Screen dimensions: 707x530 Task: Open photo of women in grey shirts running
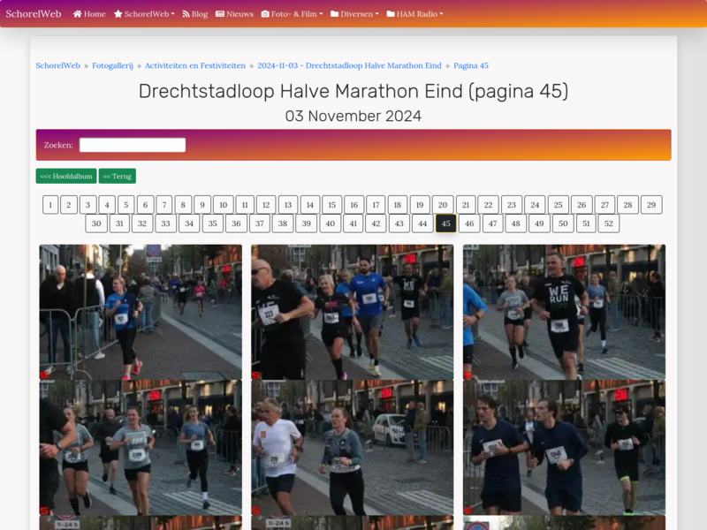pyautogui.click(x=141, y=448)
